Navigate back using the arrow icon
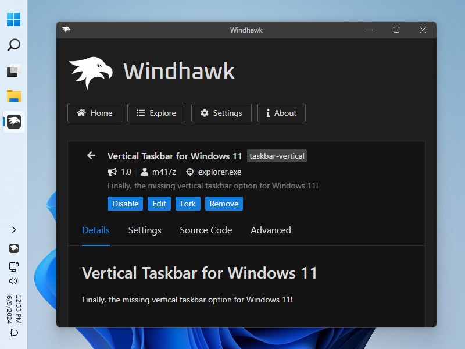465x349 pixels. [91, 155]
